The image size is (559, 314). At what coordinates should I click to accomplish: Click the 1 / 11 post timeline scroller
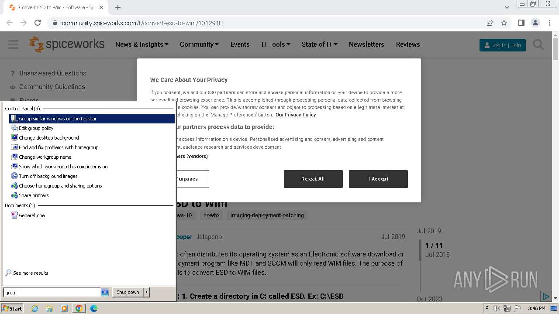pos(434,249)
